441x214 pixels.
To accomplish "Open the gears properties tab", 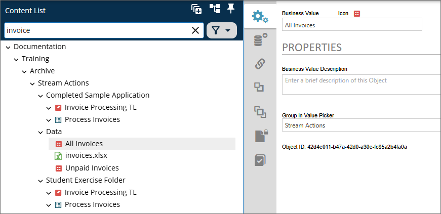I will [x=260, y=17].
